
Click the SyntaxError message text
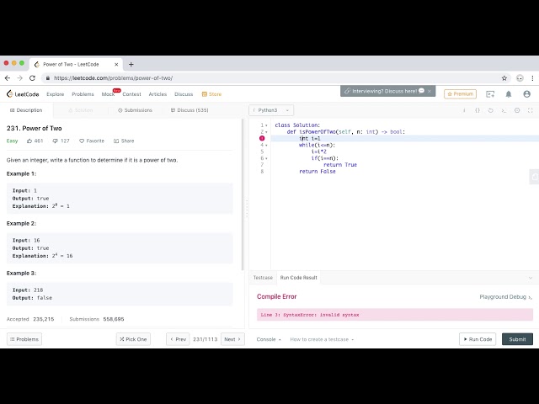pos(310,315)
